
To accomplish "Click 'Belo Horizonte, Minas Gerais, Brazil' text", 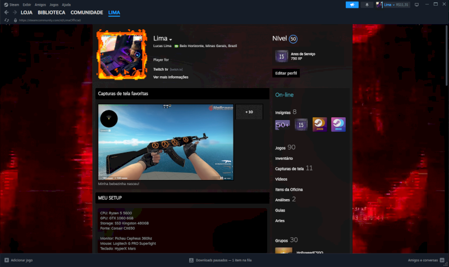I will [208, 46].
